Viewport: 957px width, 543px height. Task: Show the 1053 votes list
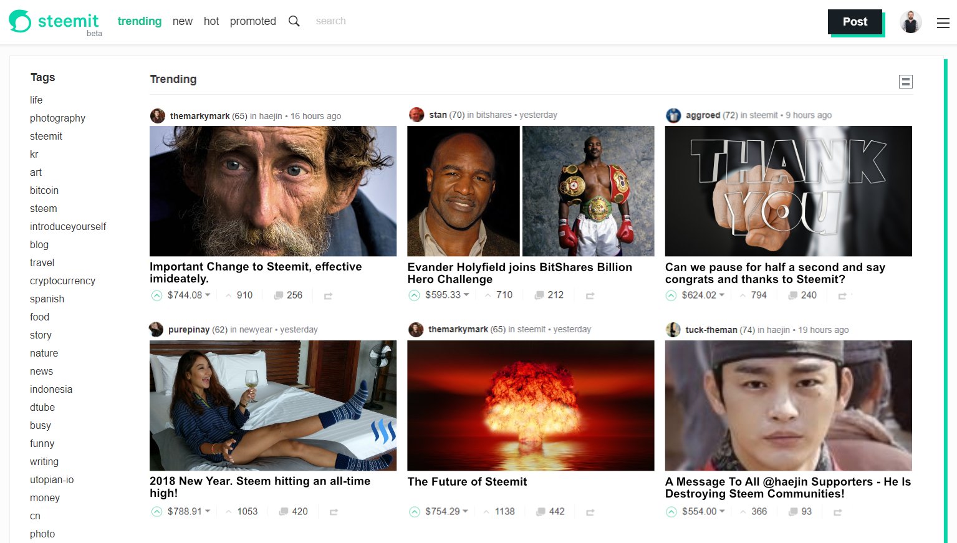pyautogui.click(x=247, y=512)
